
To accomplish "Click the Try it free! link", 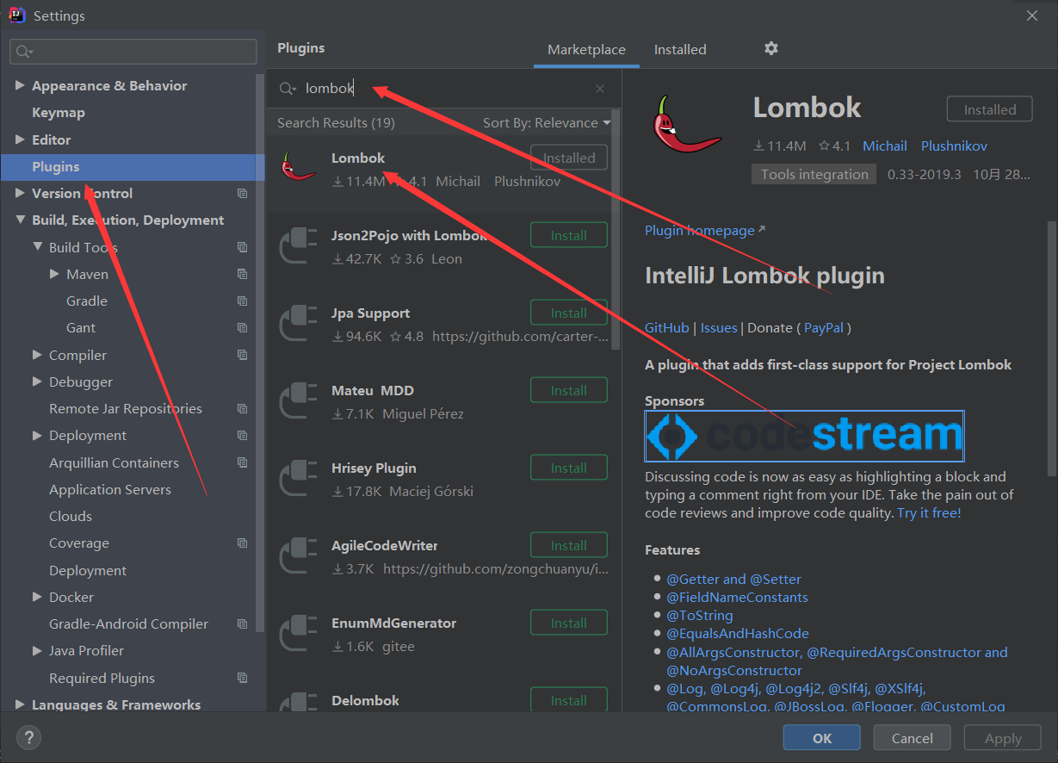I will pyautogui.click(x=929, y=513).
